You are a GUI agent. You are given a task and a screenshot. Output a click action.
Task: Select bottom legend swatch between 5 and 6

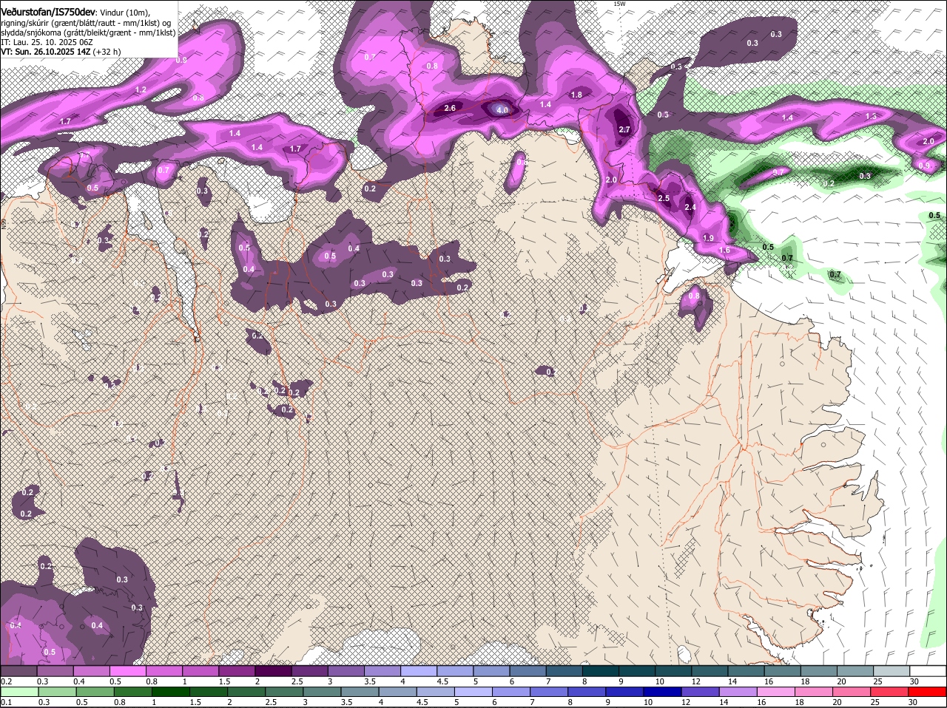(x=473, y=692)
